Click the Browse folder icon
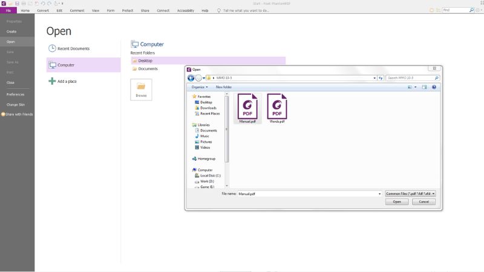The height and width of the screenshot is (272, 484). point(141,88)
